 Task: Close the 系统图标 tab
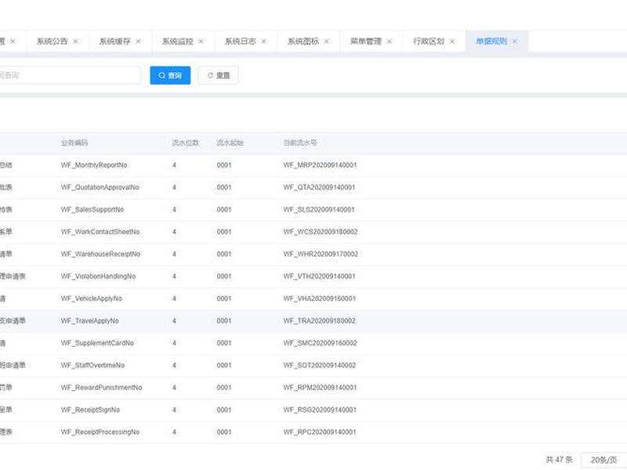(x=327, y=42)
